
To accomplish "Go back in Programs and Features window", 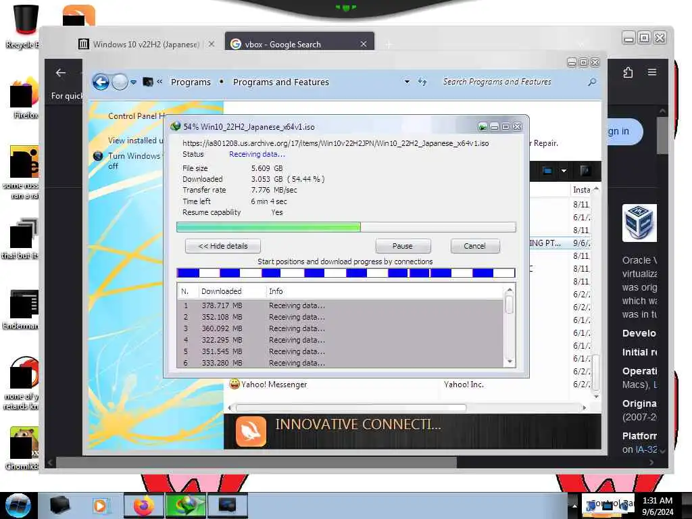I will 101,82.
